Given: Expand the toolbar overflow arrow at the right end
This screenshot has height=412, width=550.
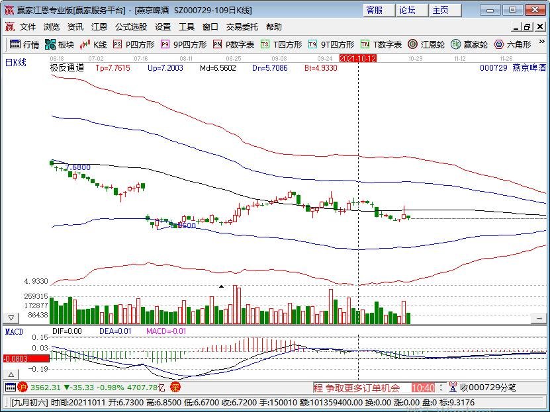Looking at the screenshot, I should tap(542, 44).
